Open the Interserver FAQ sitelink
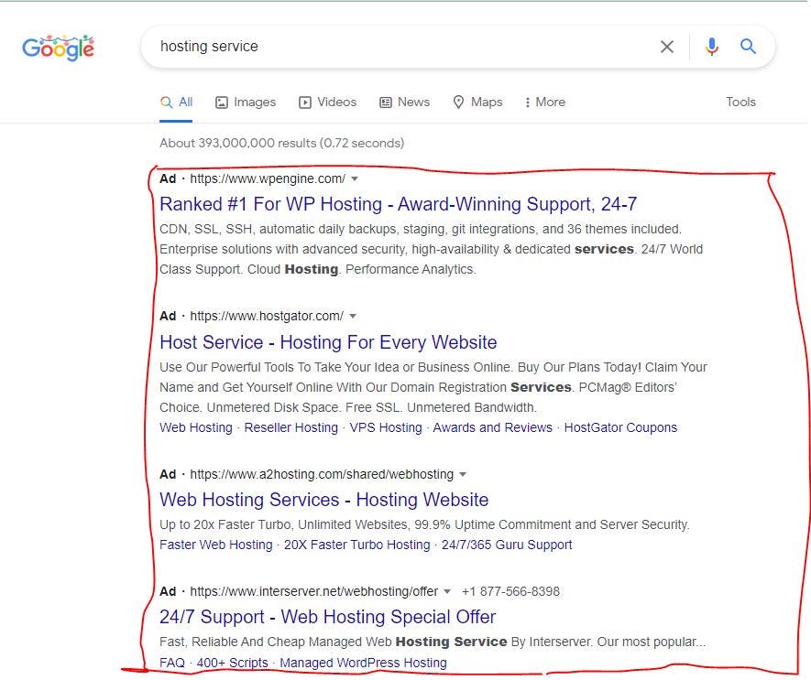811x680 pixels. (x=171, y=663)
